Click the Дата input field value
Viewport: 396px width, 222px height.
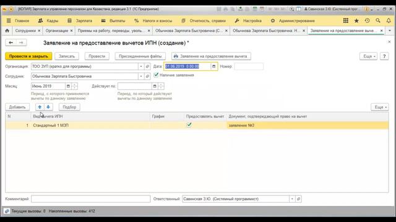187,67
